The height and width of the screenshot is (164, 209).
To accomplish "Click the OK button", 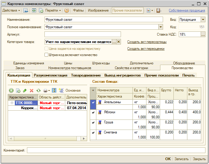I will tap(168, 159).
